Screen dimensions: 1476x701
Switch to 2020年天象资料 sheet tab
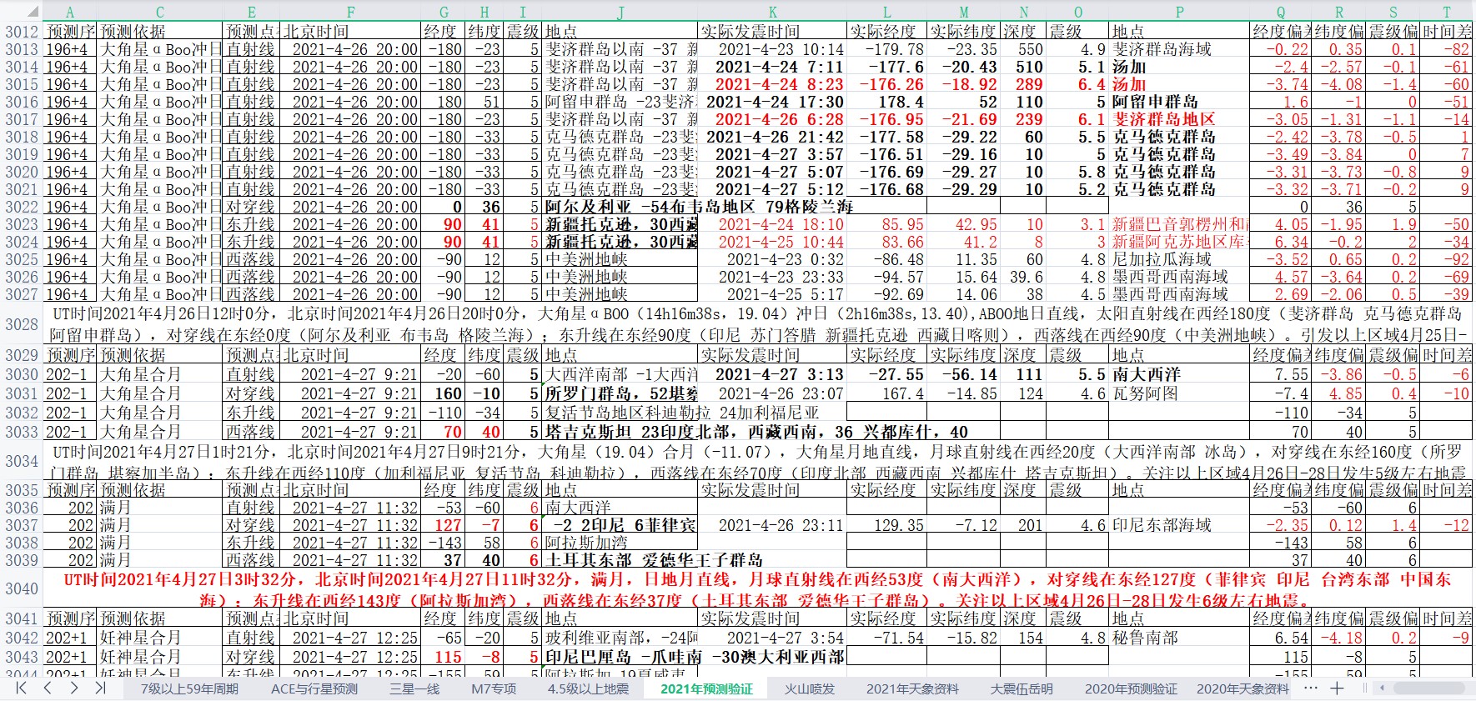click(1243, 688)
